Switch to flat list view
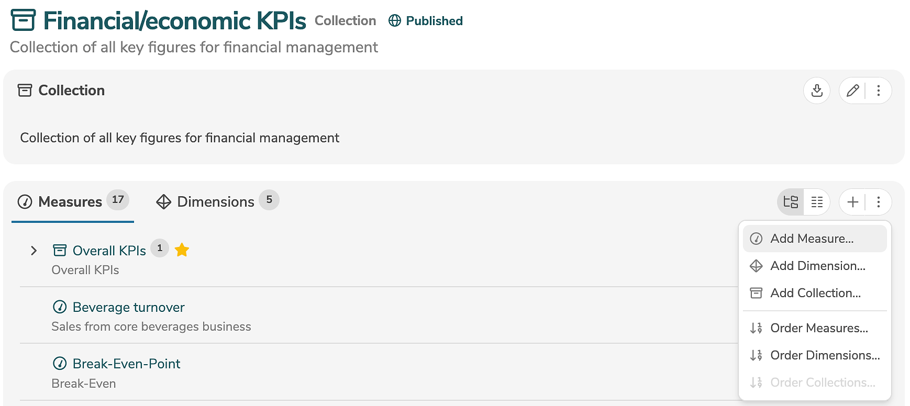This screenshot has height=406, width=910. click(x=817, y=202)
